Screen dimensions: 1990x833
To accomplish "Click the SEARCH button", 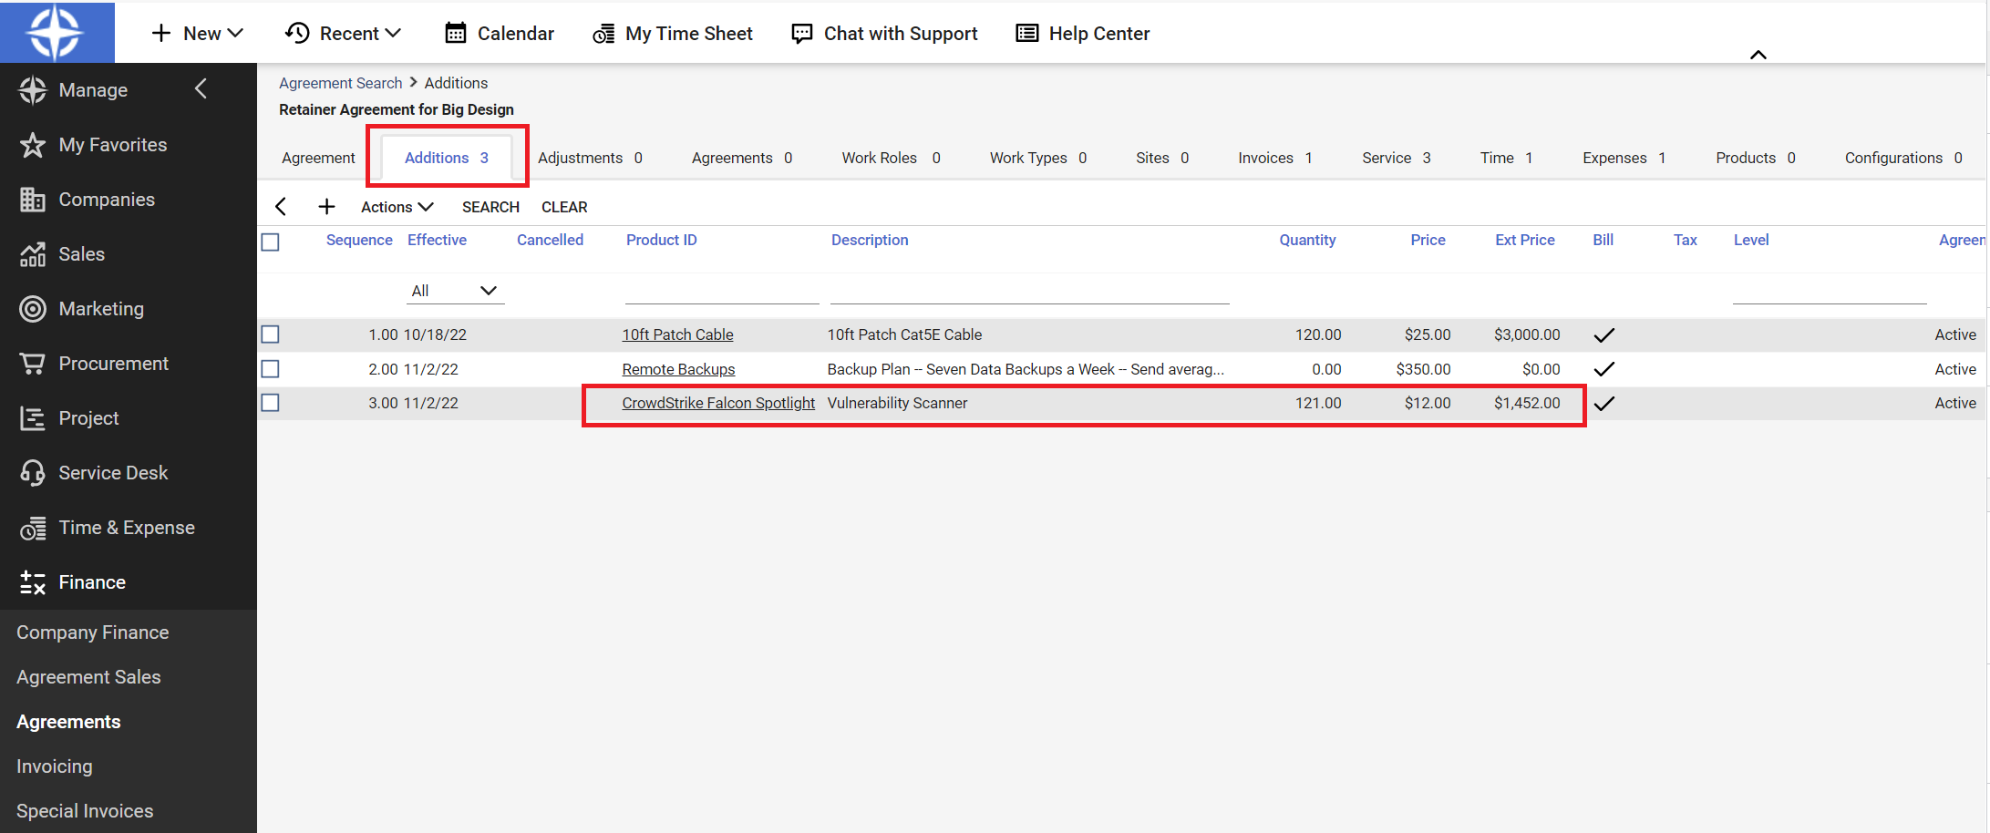I will point(490,207).
